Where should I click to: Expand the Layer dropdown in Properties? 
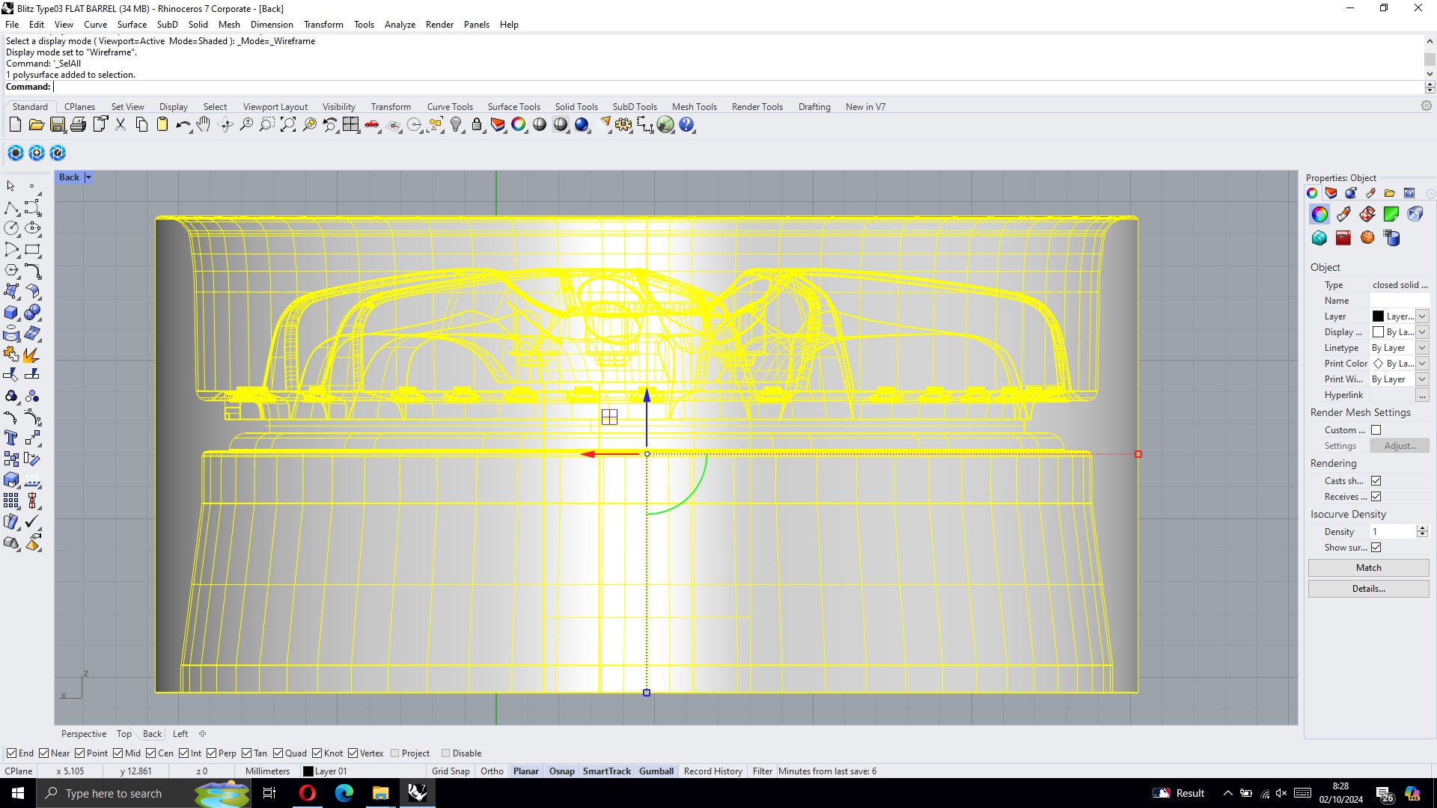[1422, 316]
